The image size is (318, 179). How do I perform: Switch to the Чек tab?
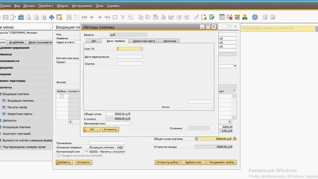[x=93, y=41]
